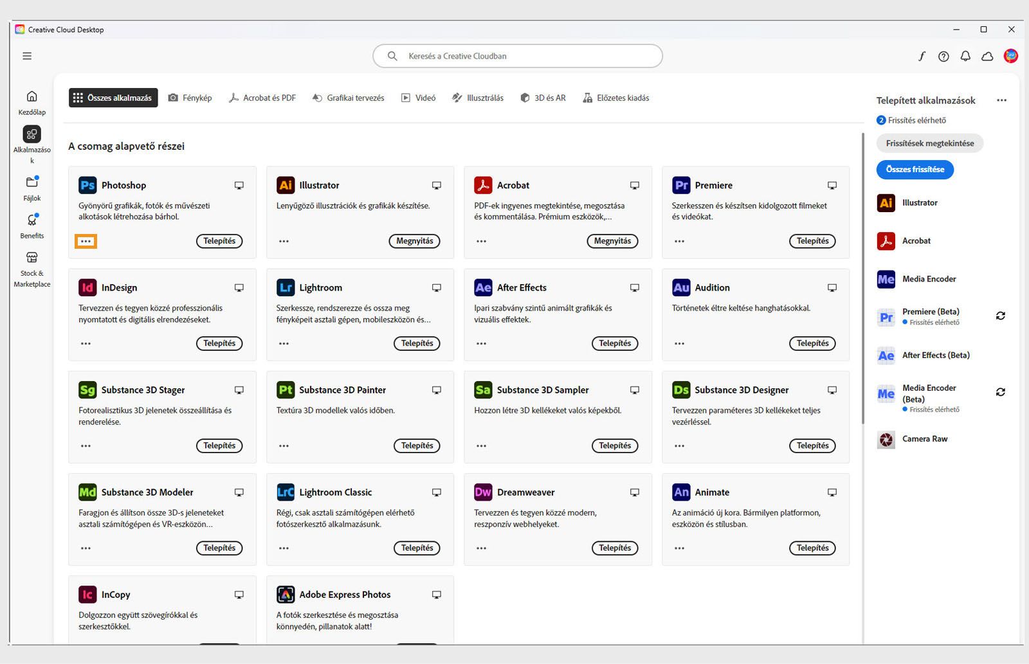Image resolution: width=1029 pixels, height=664 pixels.
Task: Click the desktop monitor icon on Premiere card
Action: pyautogui.click(x=832, y=185)
